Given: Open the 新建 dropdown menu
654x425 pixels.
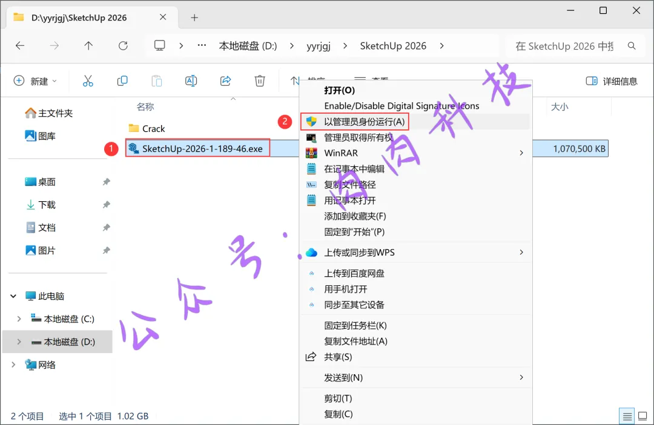Looking at the screenshot, I should 36,81.
